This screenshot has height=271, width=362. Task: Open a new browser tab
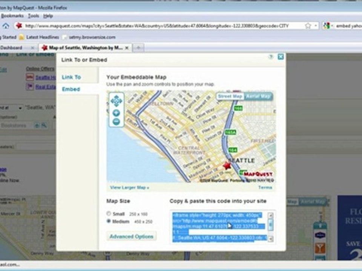tap(138, 48)
